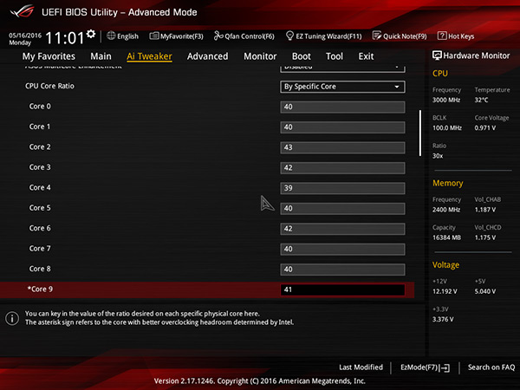Click the MyFavorite list icon
Viewport: 520px width, 390px height.
[x=154, y=36]
